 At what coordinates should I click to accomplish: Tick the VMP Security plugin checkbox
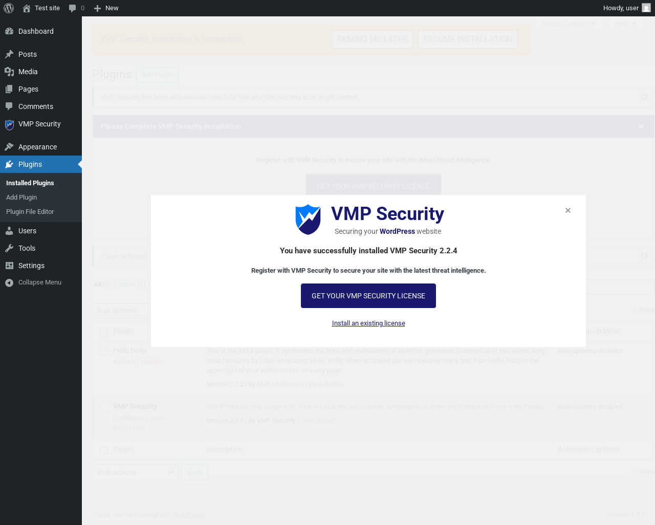click(104, 407)
